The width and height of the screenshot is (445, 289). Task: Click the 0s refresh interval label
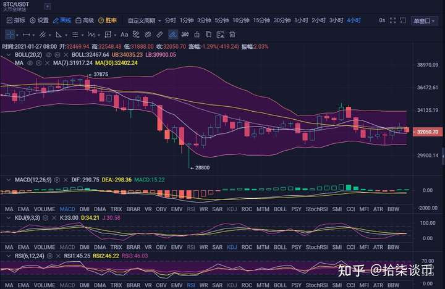(x=382, y=20)
